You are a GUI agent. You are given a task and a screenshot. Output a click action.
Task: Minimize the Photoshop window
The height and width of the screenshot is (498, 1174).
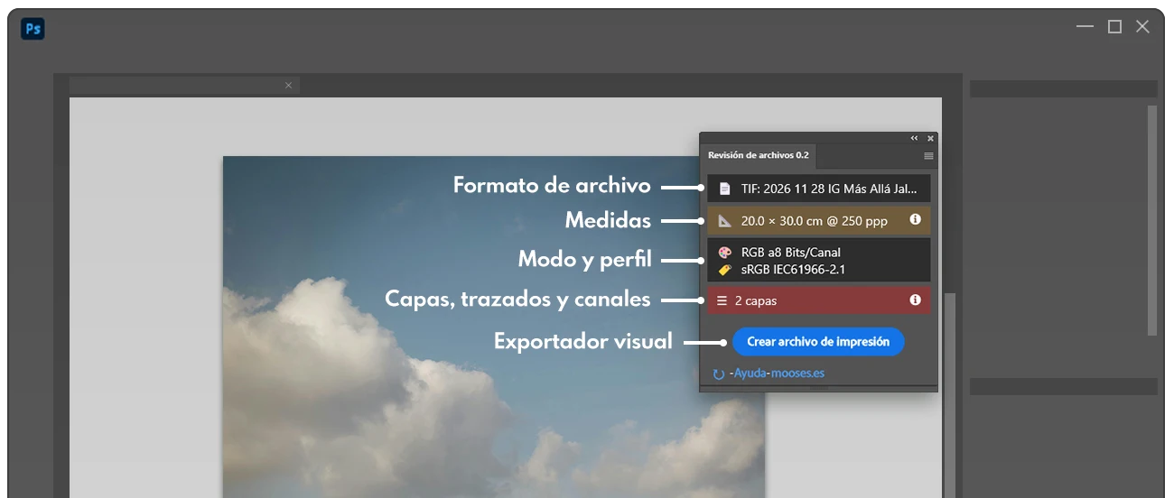1085,27
